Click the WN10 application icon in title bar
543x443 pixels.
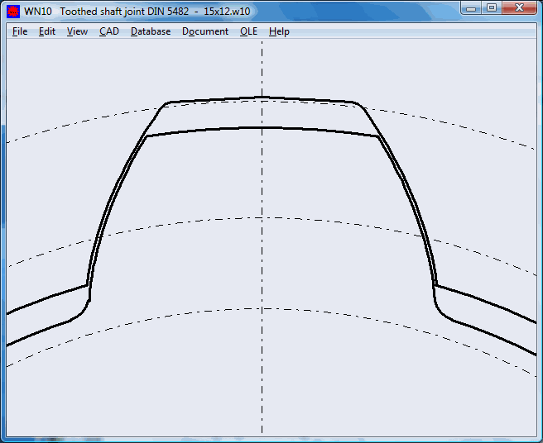click(13, 11)
